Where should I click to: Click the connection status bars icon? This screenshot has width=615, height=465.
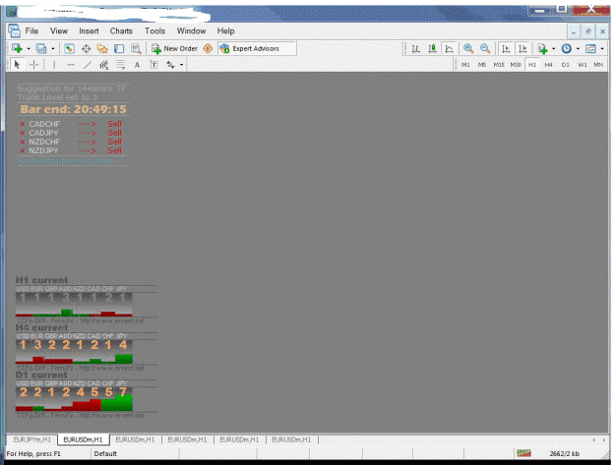pos(524,453)
